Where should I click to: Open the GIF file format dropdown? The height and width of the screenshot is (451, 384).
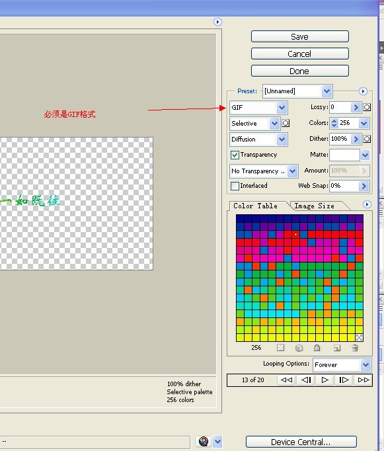pos(258,108)
